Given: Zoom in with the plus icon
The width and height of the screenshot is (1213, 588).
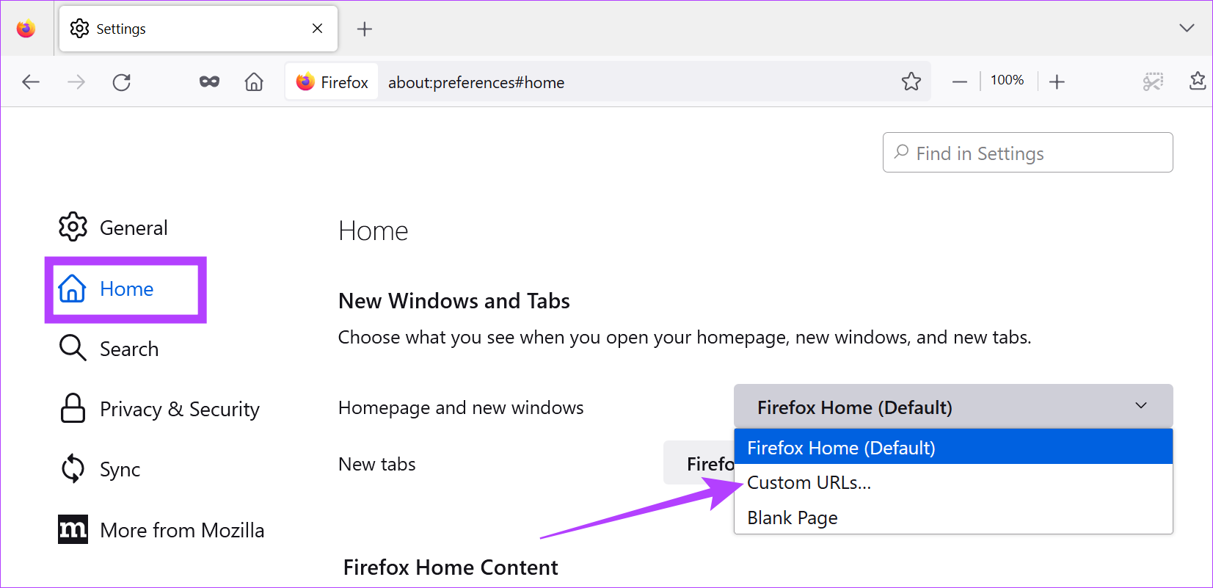Looking at the screenshot, I should (x=1057, y=82).
